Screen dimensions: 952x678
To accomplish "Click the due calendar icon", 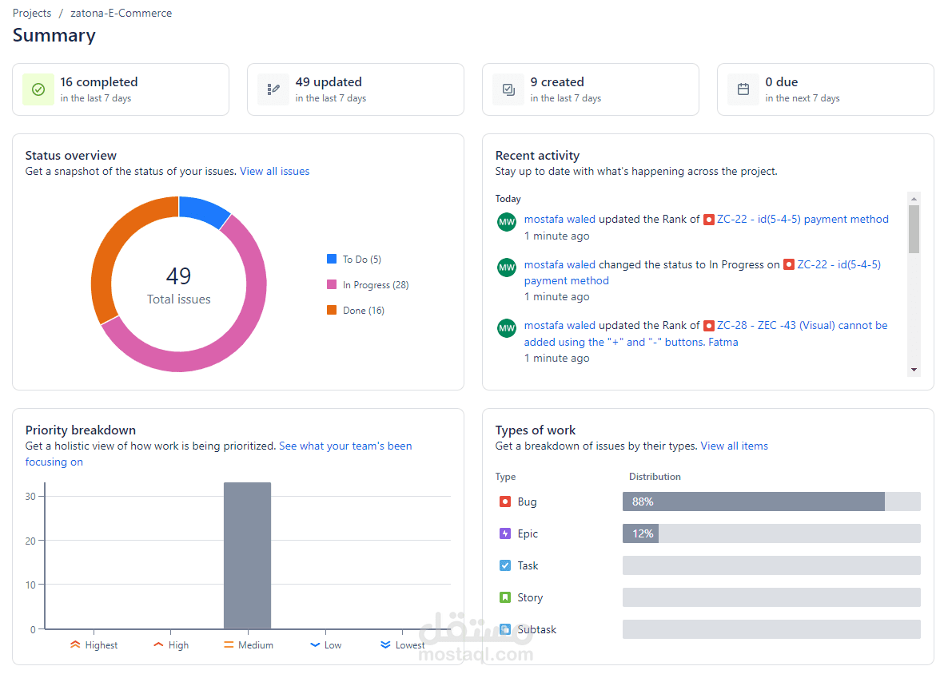I will (743, 89).
